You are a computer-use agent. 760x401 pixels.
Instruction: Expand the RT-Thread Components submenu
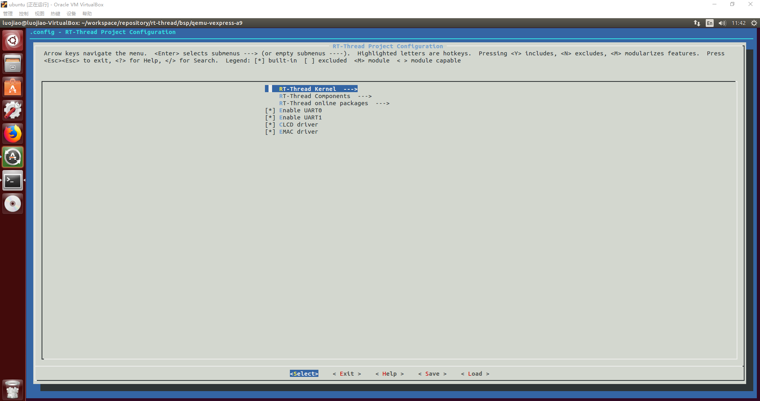[x=325, y=96]
